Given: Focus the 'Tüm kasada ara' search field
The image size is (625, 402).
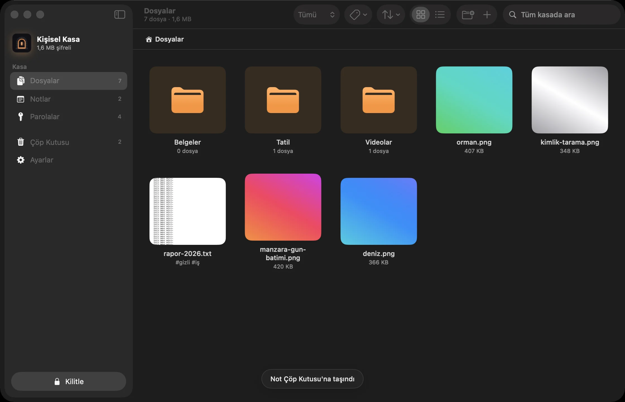Looking at the screenshot, I should click(x=561, y=15).
